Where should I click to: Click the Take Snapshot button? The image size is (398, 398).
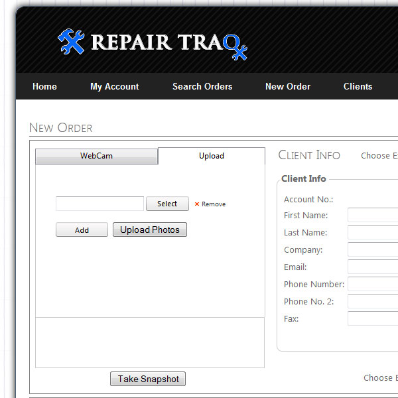[148, 379]
